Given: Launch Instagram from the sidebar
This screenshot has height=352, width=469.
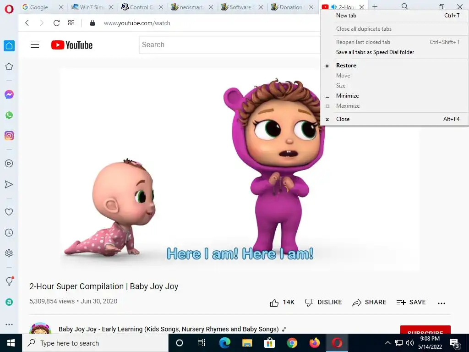Looking at the screenshot, I should click(9, 136).
